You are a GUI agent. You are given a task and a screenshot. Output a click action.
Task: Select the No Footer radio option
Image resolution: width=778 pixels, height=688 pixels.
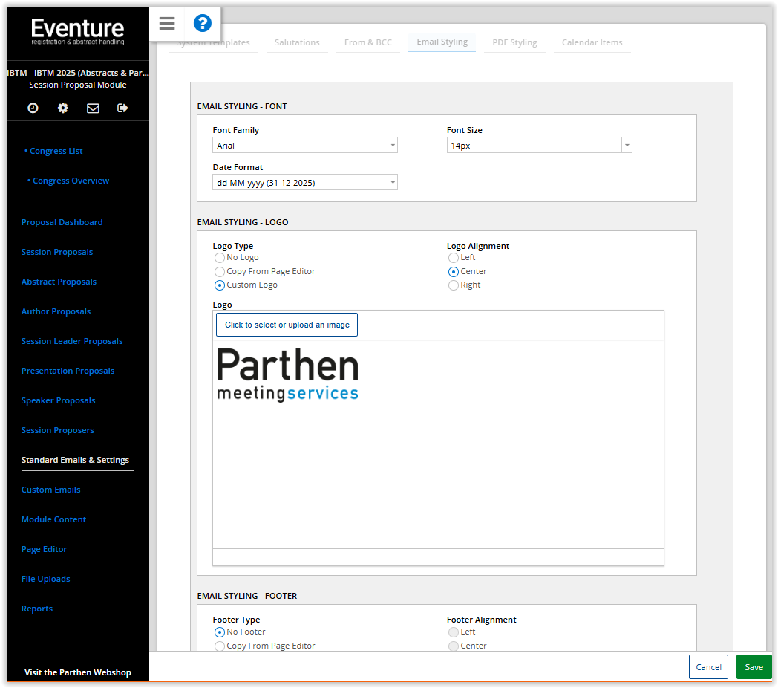pyautogui.click(x=219, y=632)
